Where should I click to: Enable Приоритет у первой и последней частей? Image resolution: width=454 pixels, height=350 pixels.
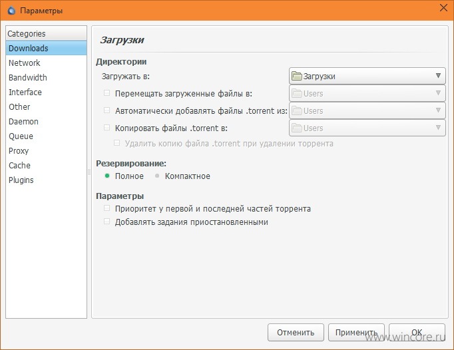pos(107,208)
